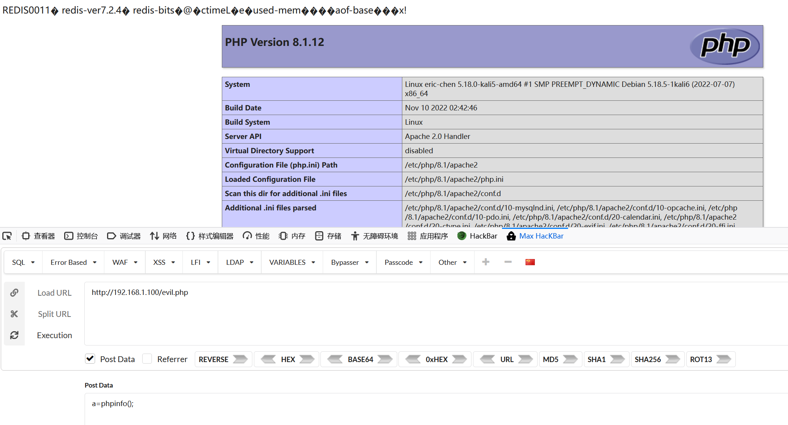Open the LFI dropdown

tap(200, 262)
